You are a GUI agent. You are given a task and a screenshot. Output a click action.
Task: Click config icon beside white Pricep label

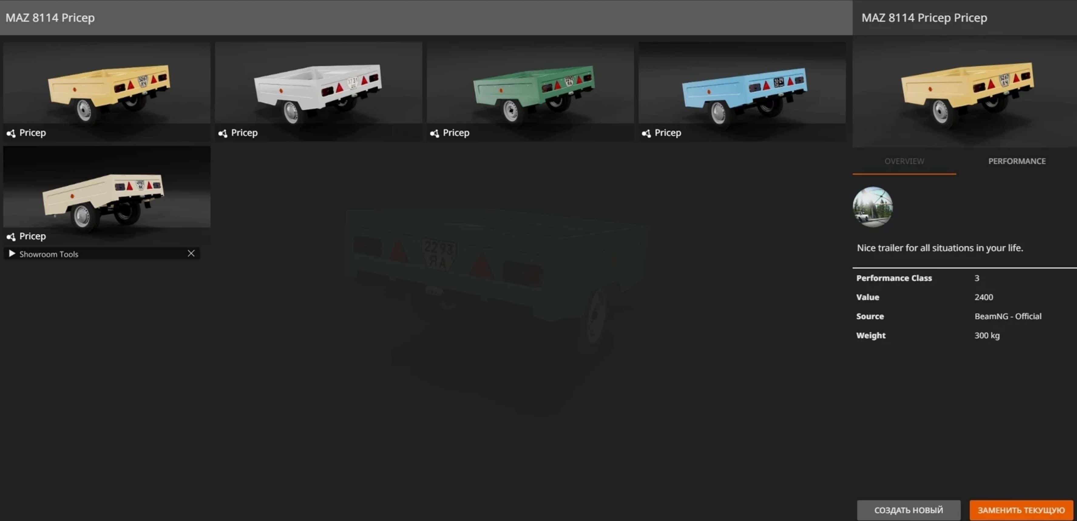pyautogui.click(x=222, y=133)
